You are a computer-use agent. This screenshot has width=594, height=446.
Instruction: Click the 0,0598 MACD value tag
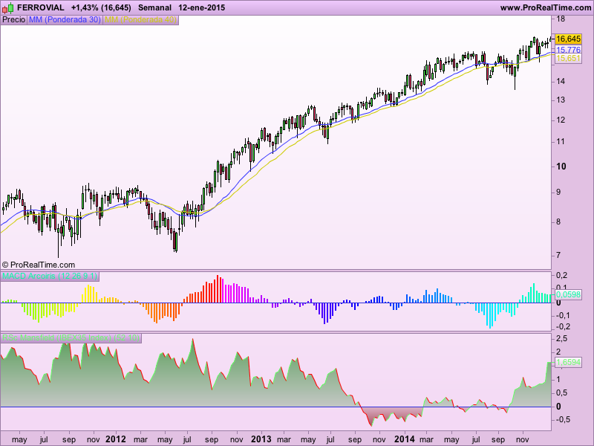pos(568,294)
